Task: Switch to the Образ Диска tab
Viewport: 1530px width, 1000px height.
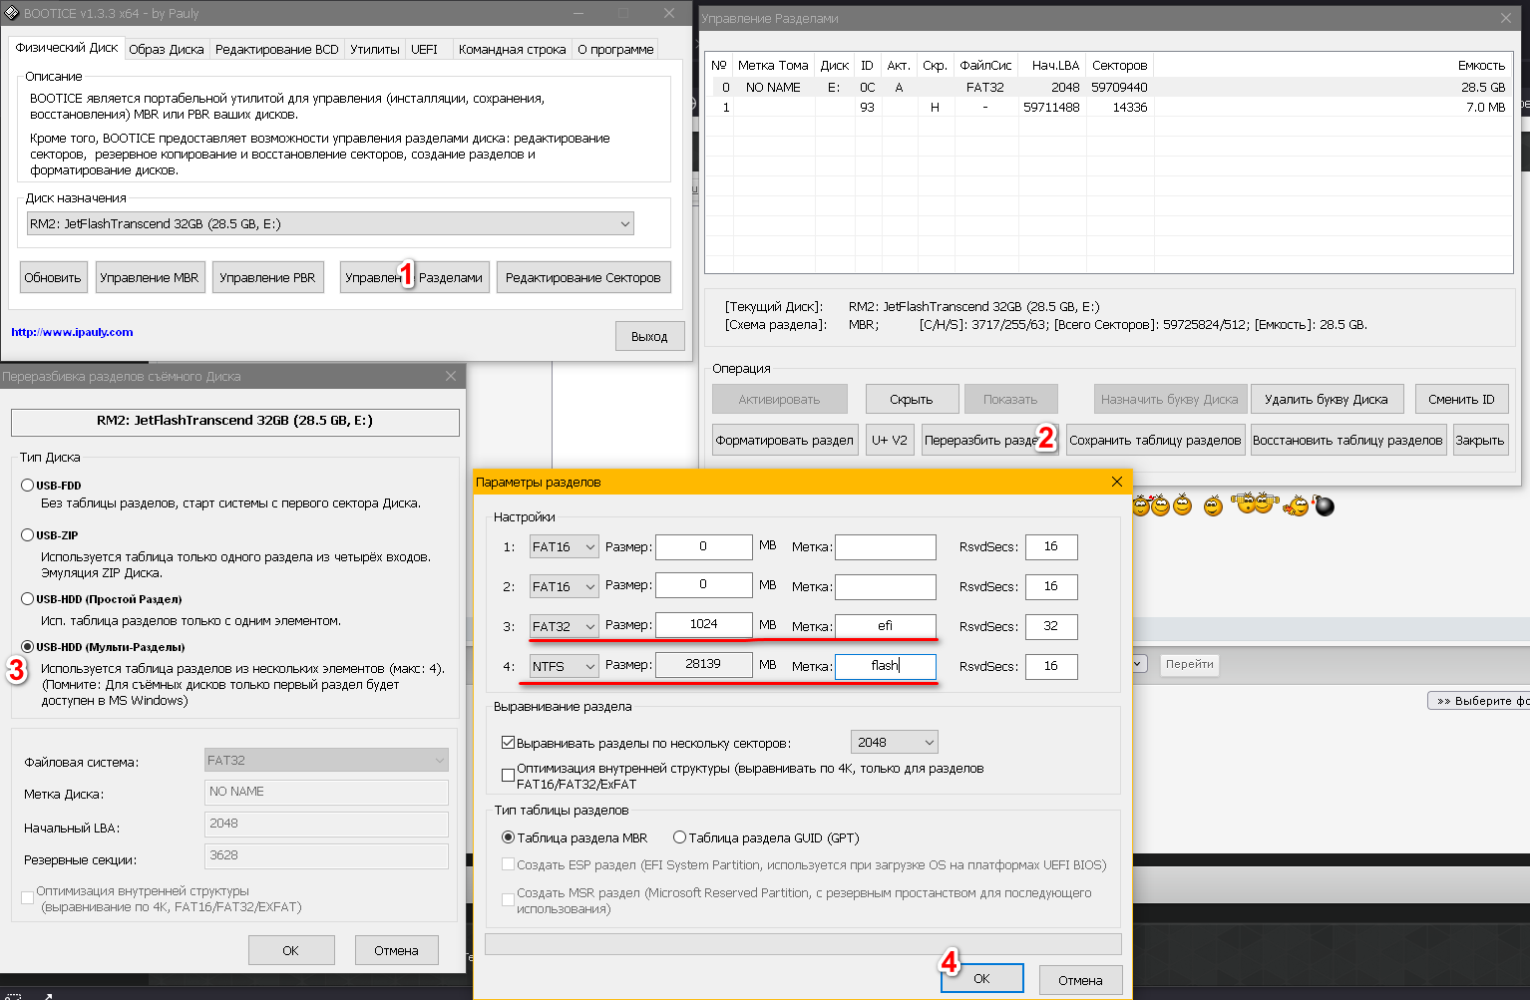Action: click(x=166, y=49)
